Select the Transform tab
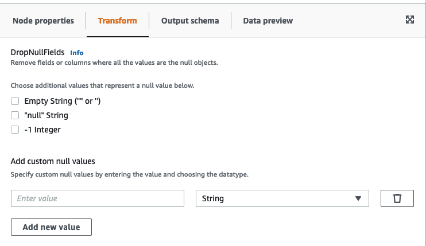The width and height of the screenshot is (426, 246). [x=117, y=21]
